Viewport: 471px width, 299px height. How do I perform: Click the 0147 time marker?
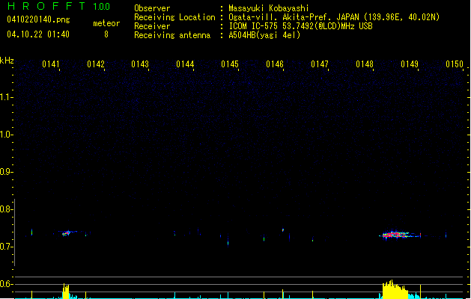(320, 64)
